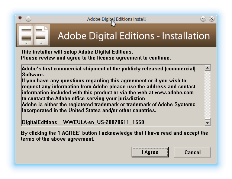This screenshot has height=179, width=232.
Task: Click the DigitalEditions__WWEULA version line
Action: (83, 122)
